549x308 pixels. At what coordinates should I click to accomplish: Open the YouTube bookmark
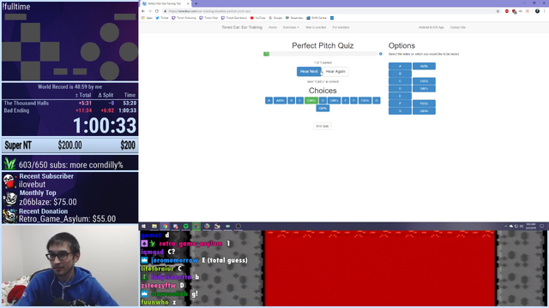pyautogui.click(x=257, y=18)
